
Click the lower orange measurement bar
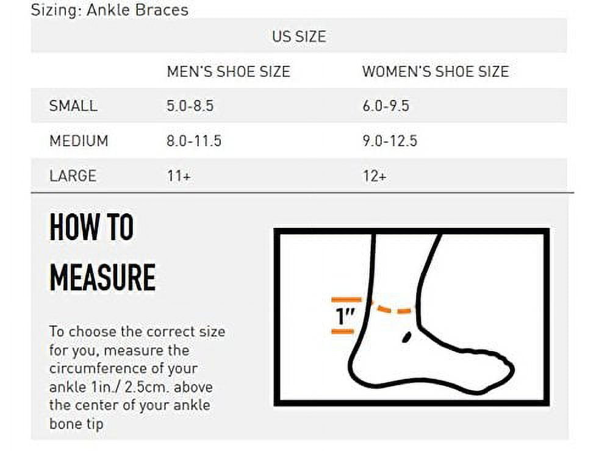pos(342,332)
